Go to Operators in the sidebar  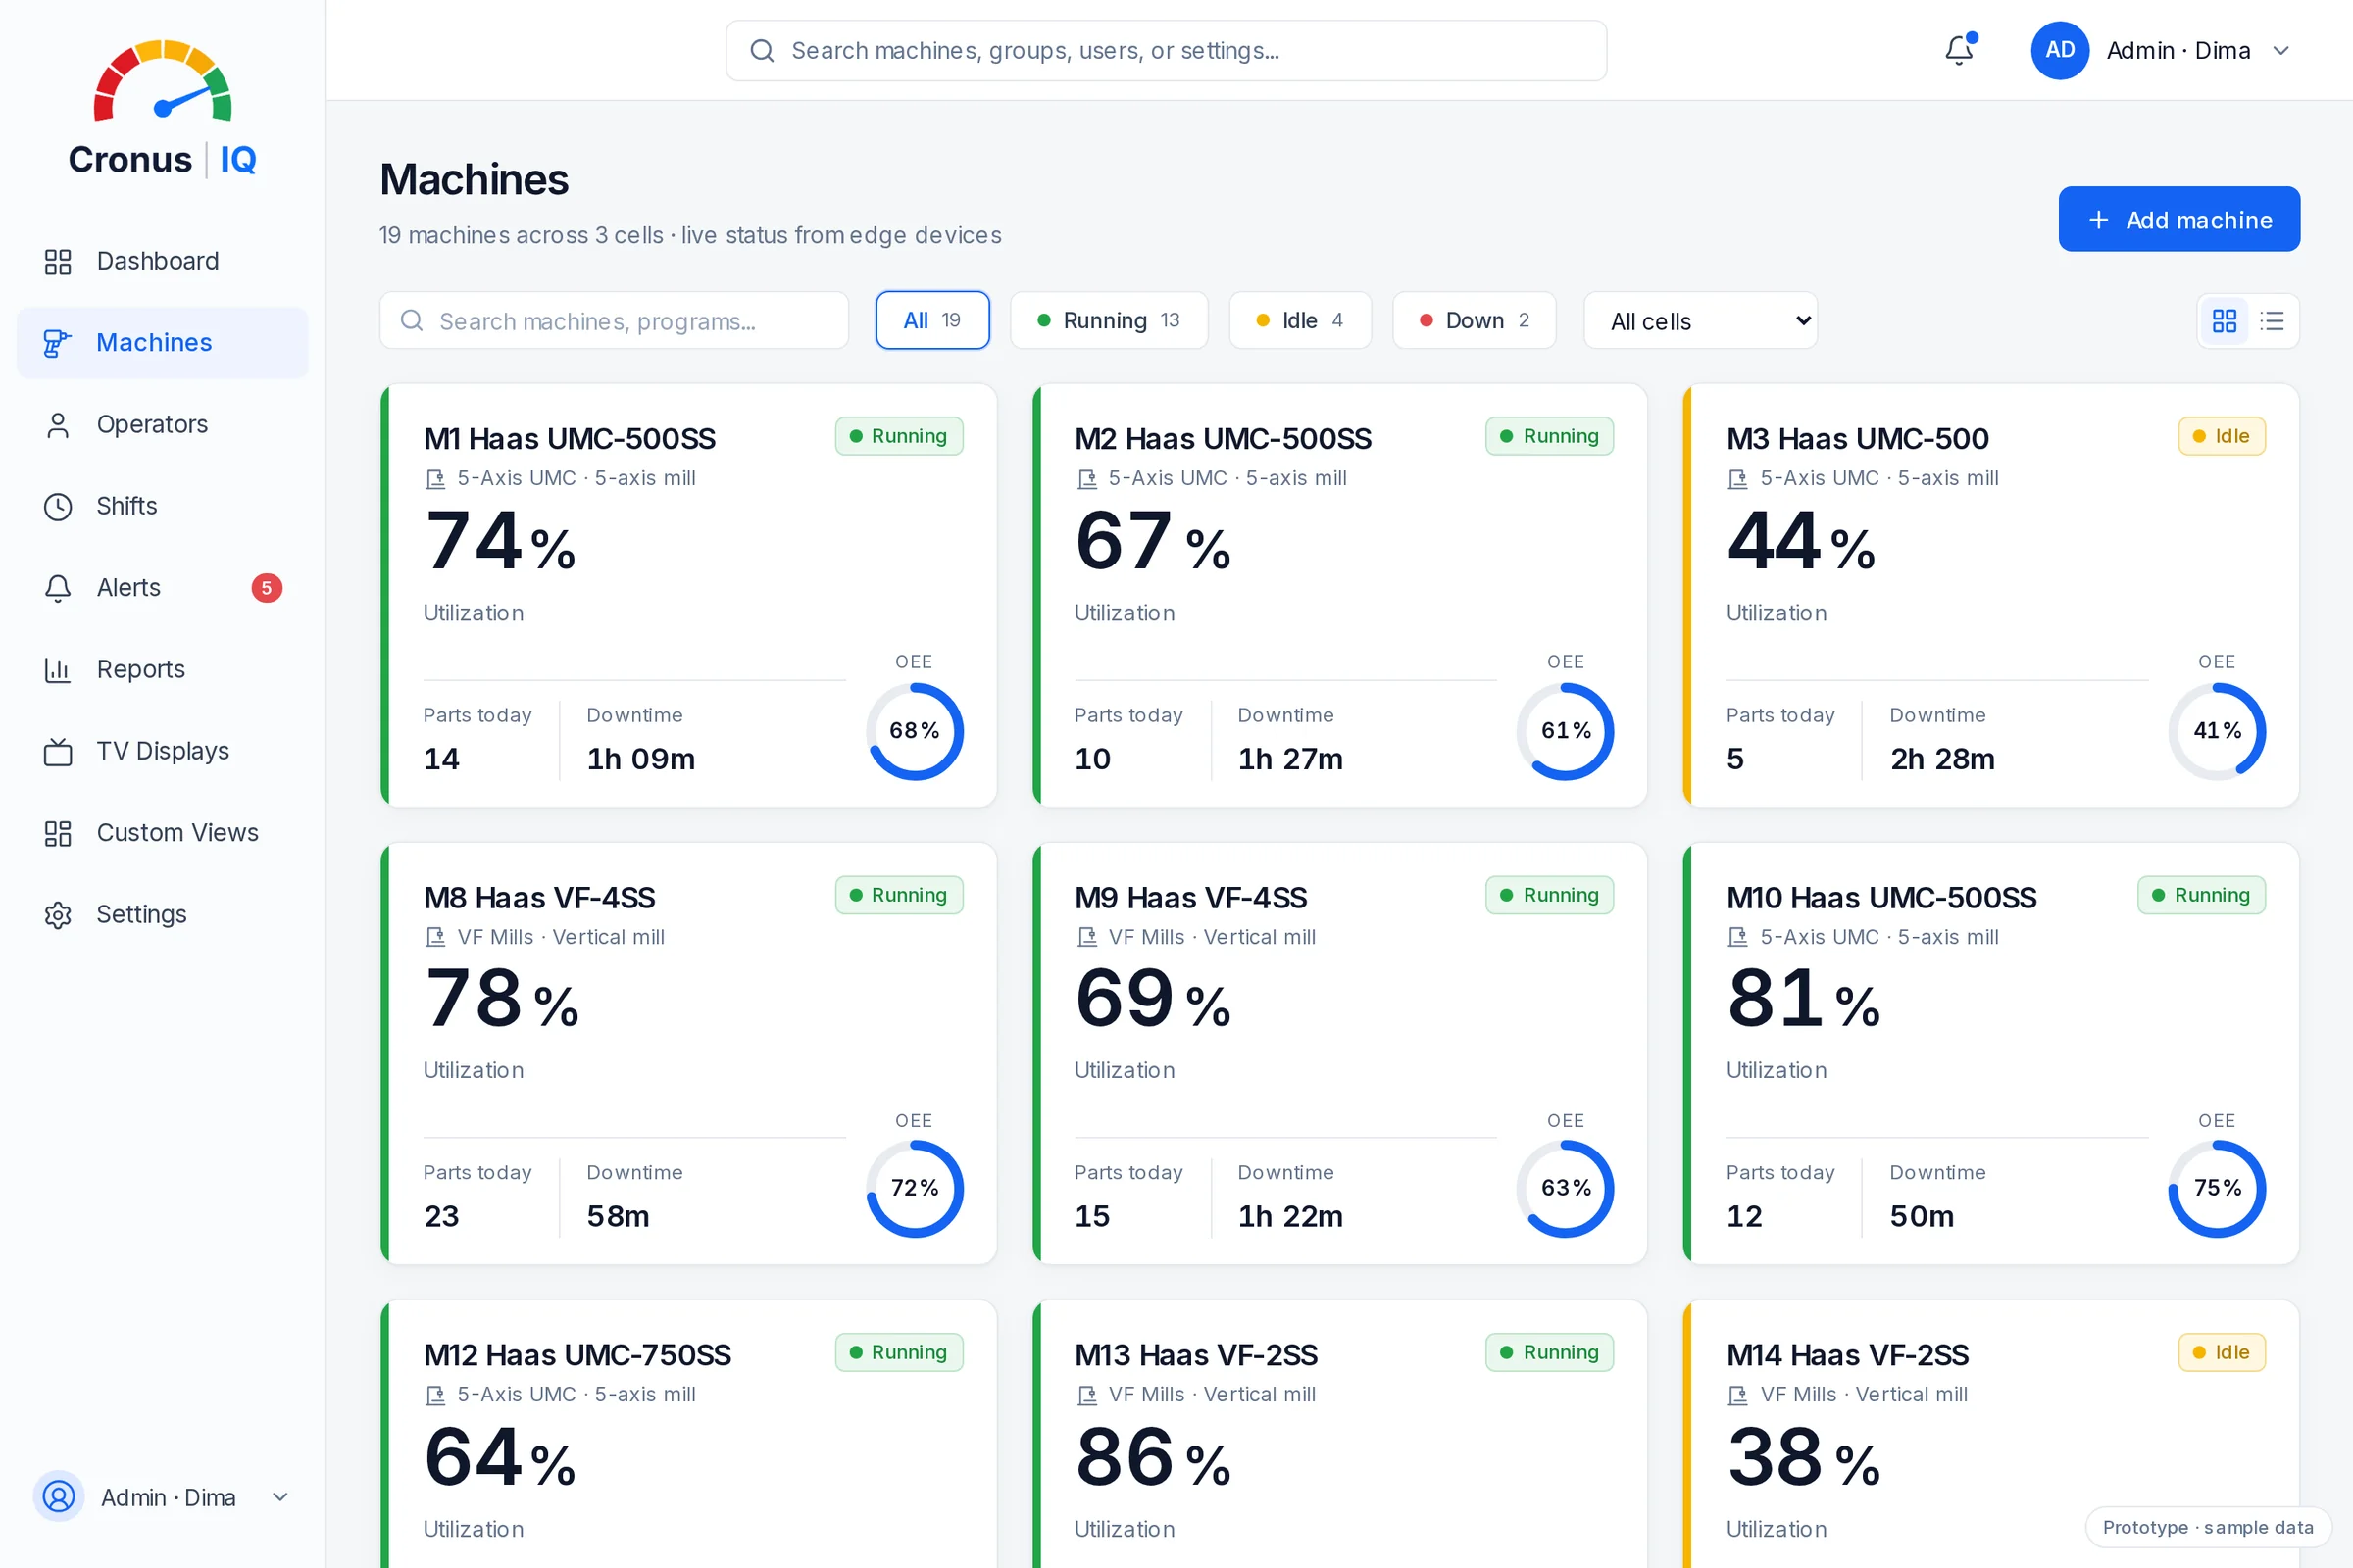(162, 424)
